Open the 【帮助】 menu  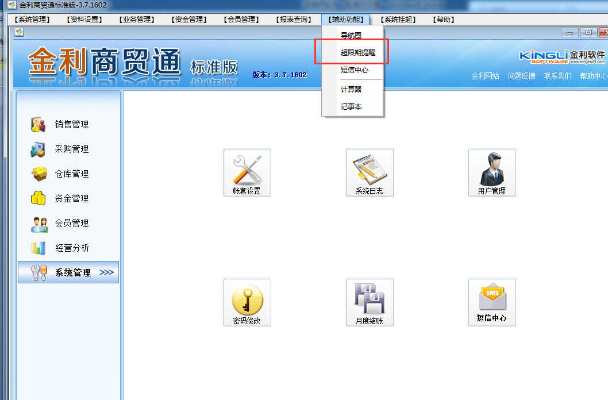point(444,20)
